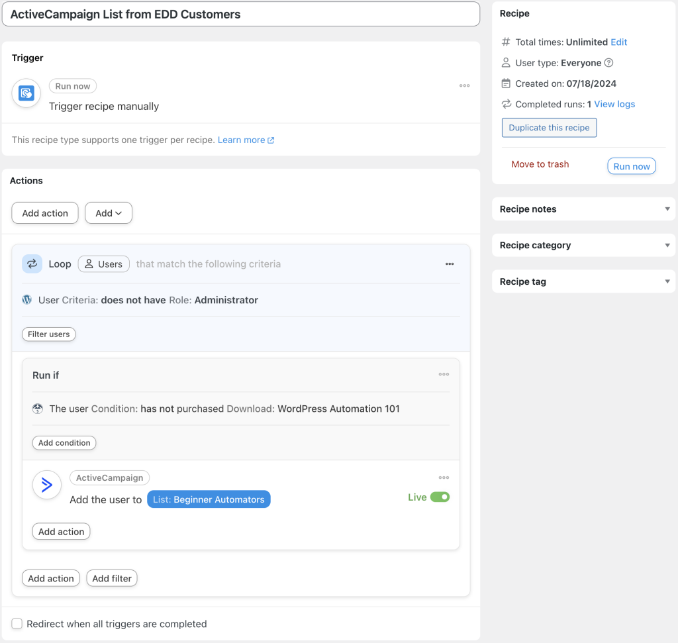Open three-dot options on the Run if block
The image size is (678, 643).
pyautogui.click(x=444, y=374)
